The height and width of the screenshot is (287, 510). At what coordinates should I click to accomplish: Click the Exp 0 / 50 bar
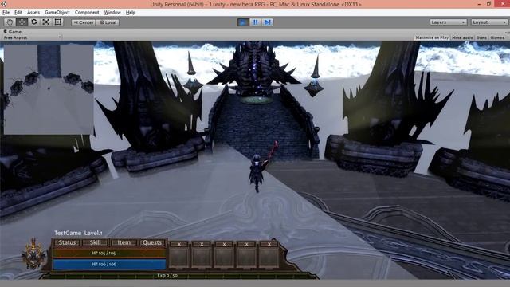click(x=167, y=276)
